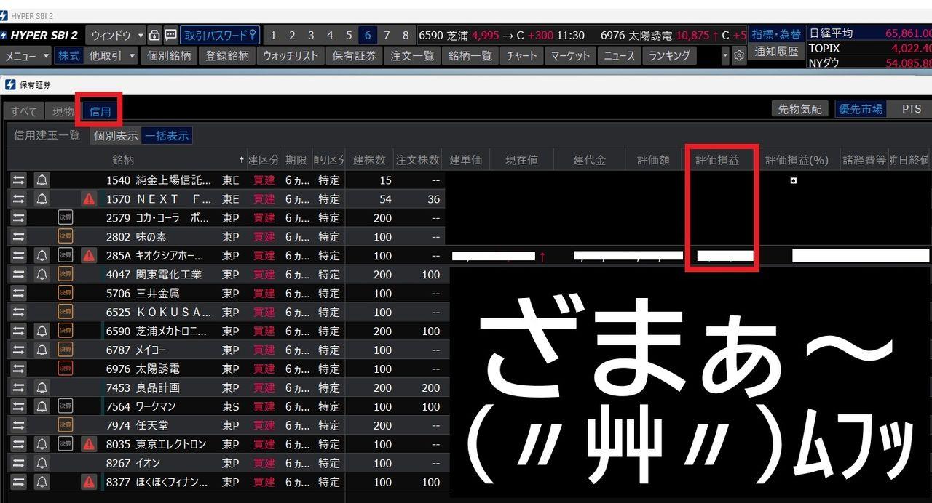Sort by the 銘柄 column header
932x503 pixels.
click(x=122, y=160)
